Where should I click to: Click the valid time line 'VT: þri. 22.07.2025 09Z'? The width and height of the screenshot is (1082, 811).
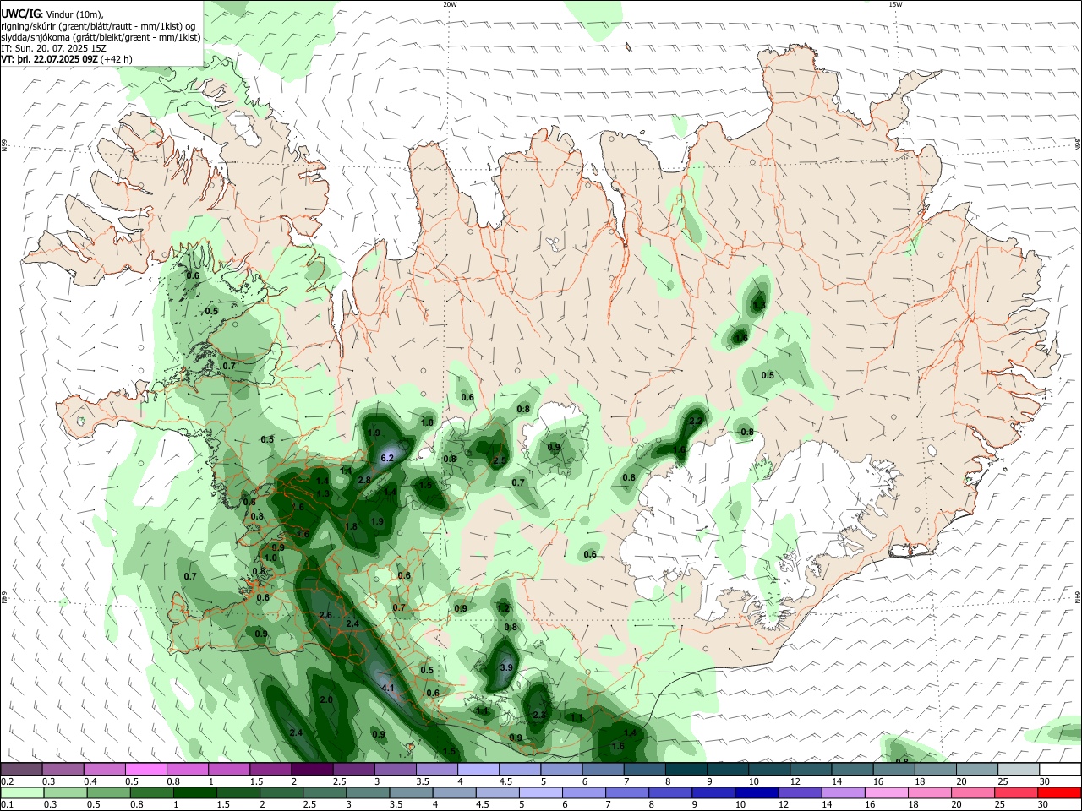51,60
